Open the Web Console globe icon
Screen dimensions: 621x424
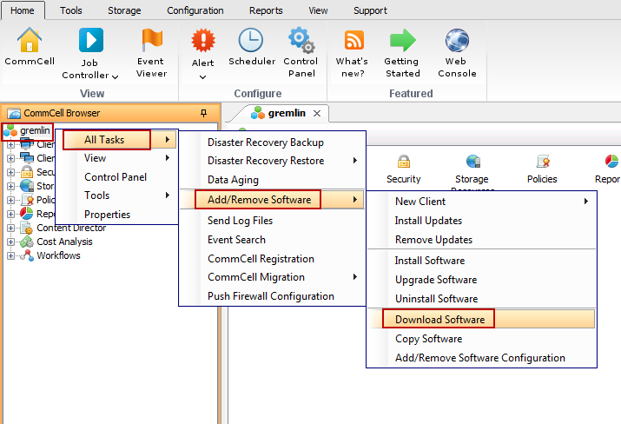click(x=457, y=41)
